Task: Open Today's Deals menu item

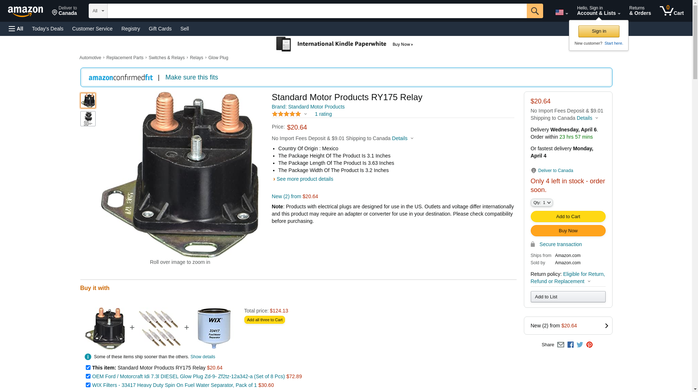Action: pos(48,29)
